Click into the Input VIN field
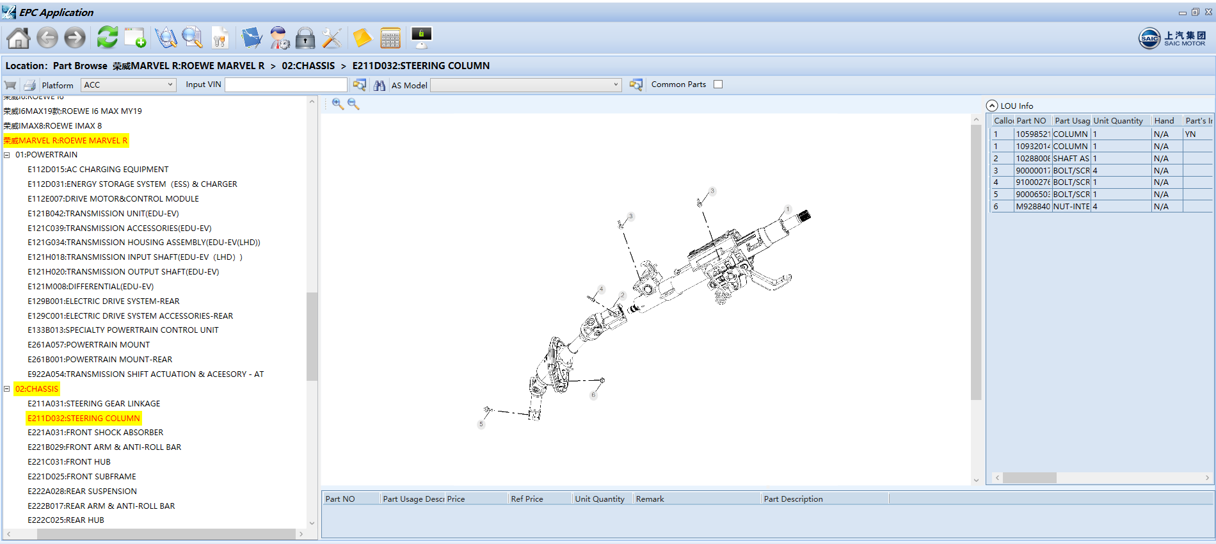 [x=285, y=84]
